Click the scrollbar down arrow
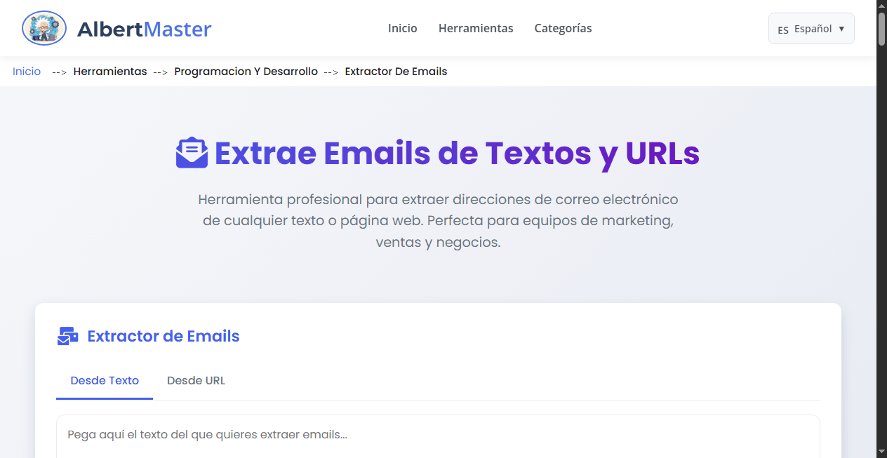887x458 pixels. click(x=881, y=452)
